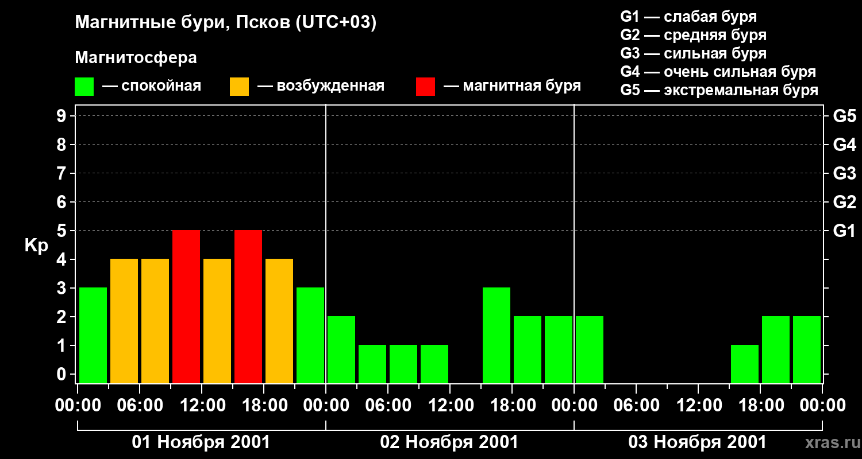Click the 21:00–00:00 green bar on 01 Ноября
Image resolution: width=862 pixels, height=459 pixels.
tap(310, 335)
